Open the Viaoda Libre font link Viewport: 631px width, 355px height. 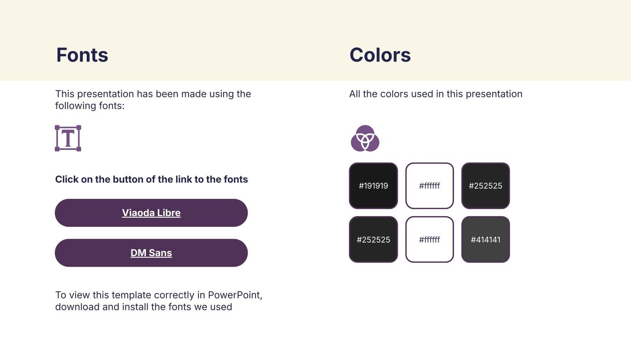[151, 213]
